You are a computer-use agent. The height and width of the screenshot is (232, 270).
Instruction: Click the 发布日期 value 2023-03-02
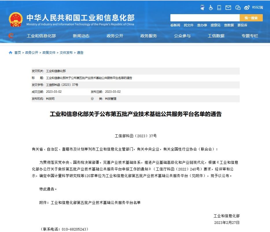click(x=113, y=92)
